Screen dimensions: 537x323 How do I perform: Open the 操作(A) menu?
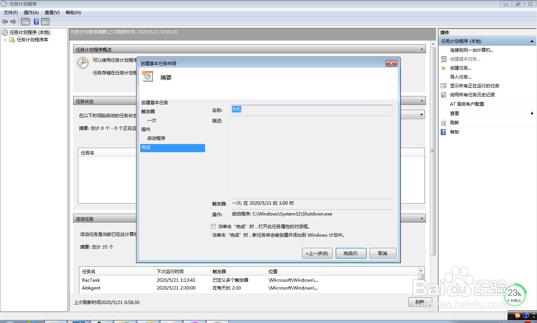[31, 12]
